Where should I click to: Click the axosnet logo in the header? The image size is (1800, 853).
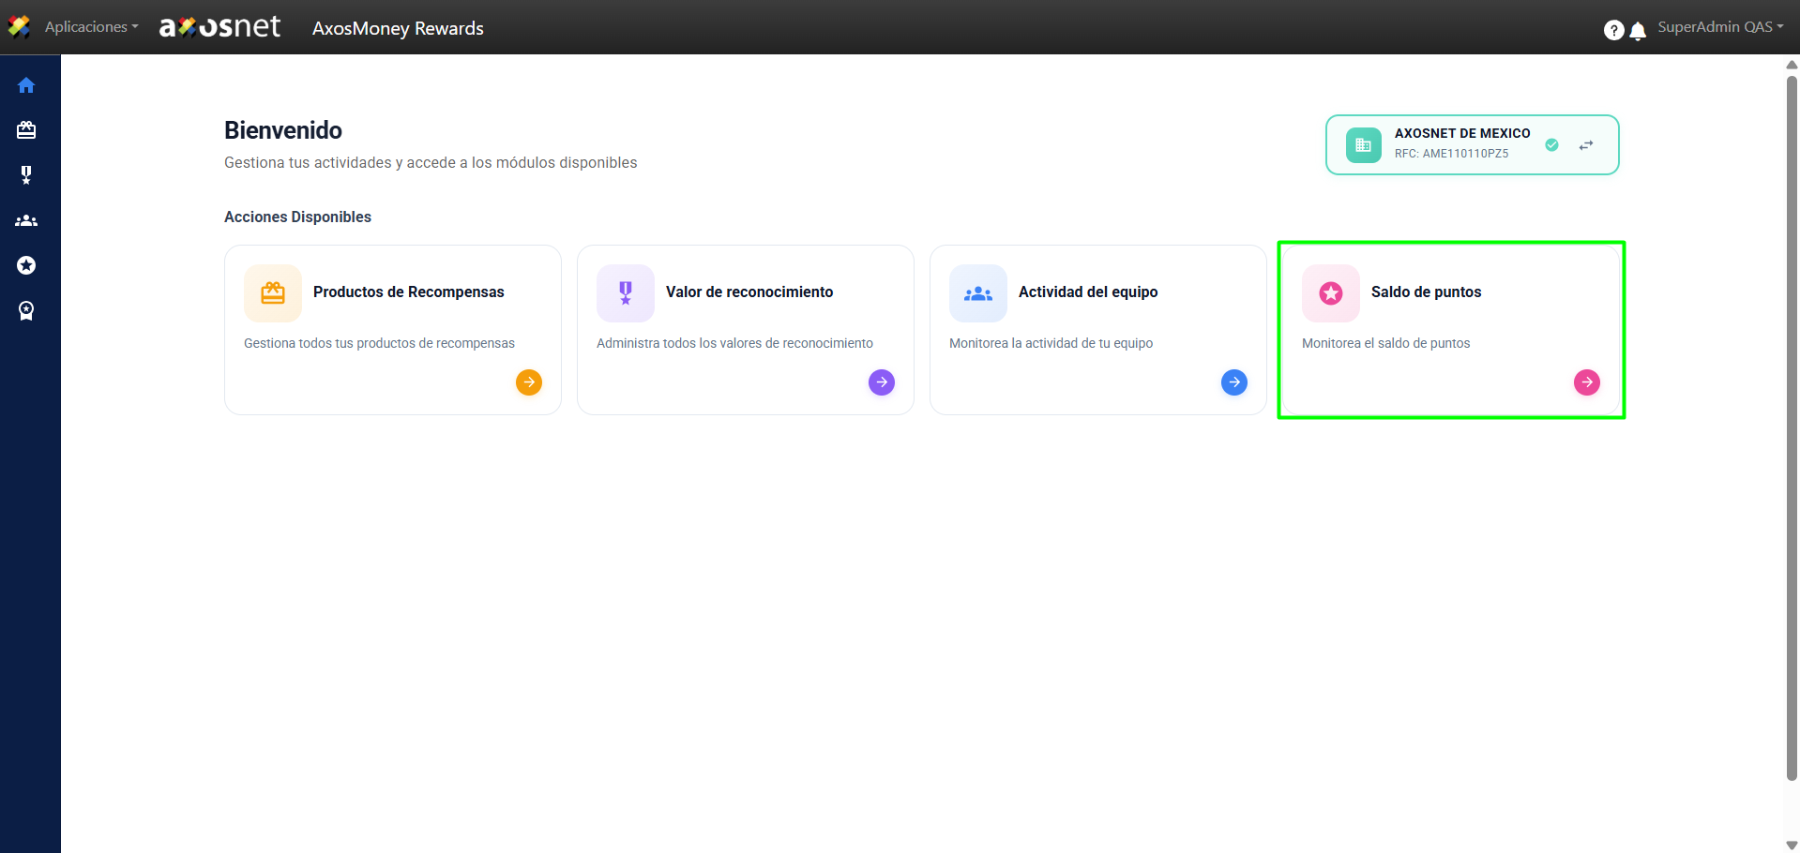pyautogui.click(x=219, y=27)
